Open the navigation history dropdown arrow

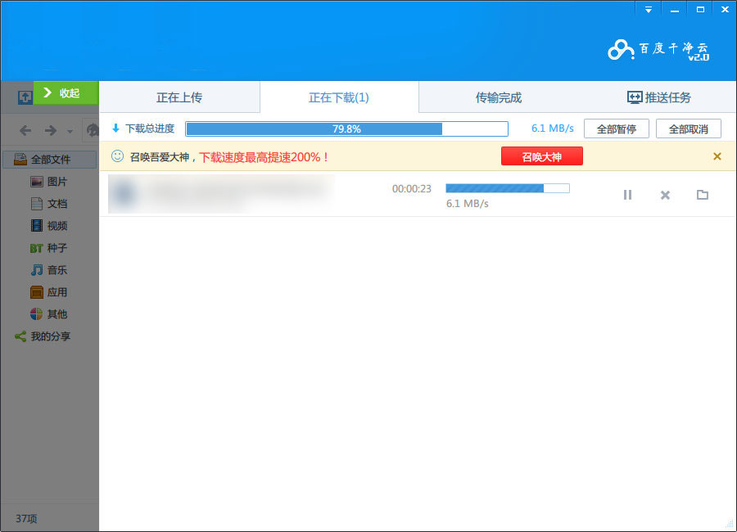[70, 130]
